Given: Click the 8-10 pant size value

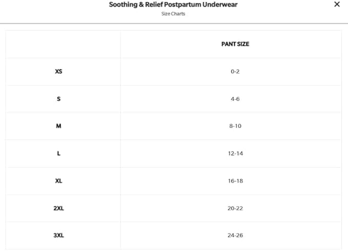Looking at the screenshot, I should coord(235,126).
